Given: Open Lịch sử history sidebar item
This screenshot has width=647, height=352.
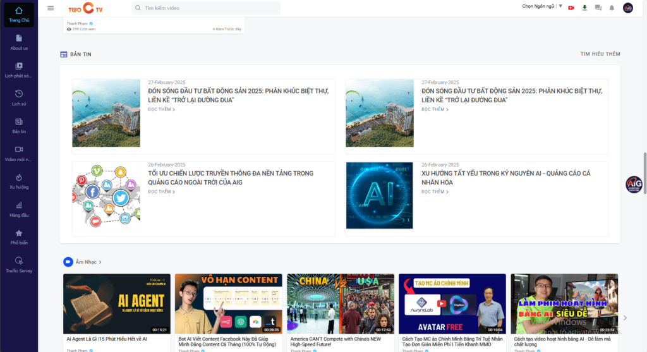Looking at the screenshot, I should [x=19, y=98].
